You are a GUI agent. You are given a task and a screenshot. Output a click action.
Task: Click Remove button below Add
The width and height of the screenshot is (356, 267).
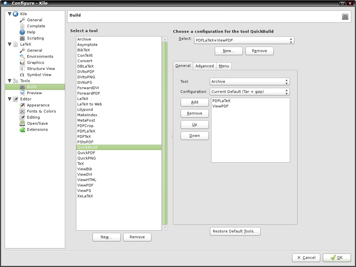tap(195, 113)
